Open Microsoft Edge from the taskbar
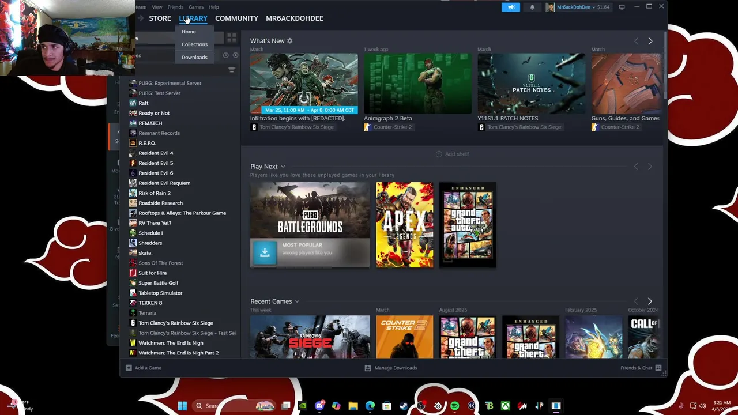 point(370,406)
